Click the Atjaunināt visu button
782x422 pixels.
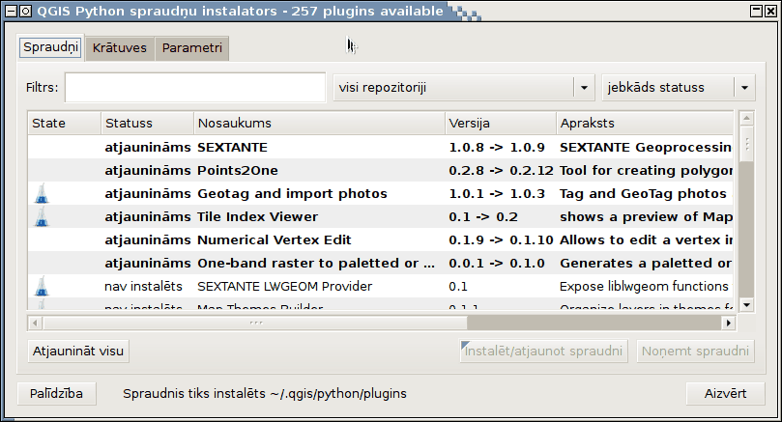pos(78,352)
